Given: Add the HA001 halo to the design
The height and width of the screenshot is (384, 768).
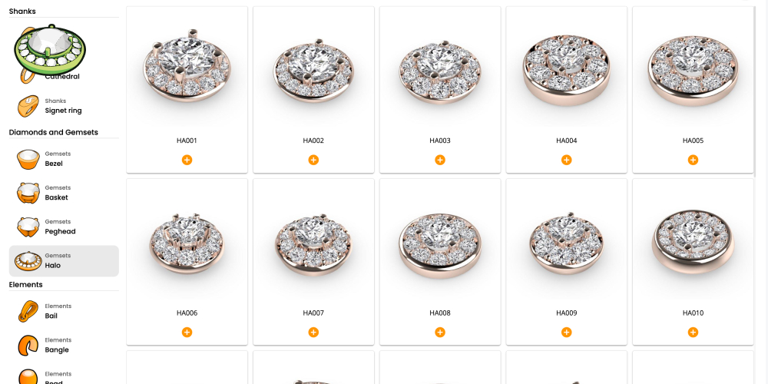Looking at the screenshot, I should [187, 160].
